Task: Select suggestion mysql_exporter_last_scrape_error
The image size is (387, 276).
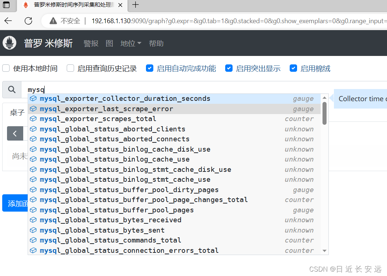Action: click(x=174, y=109)
